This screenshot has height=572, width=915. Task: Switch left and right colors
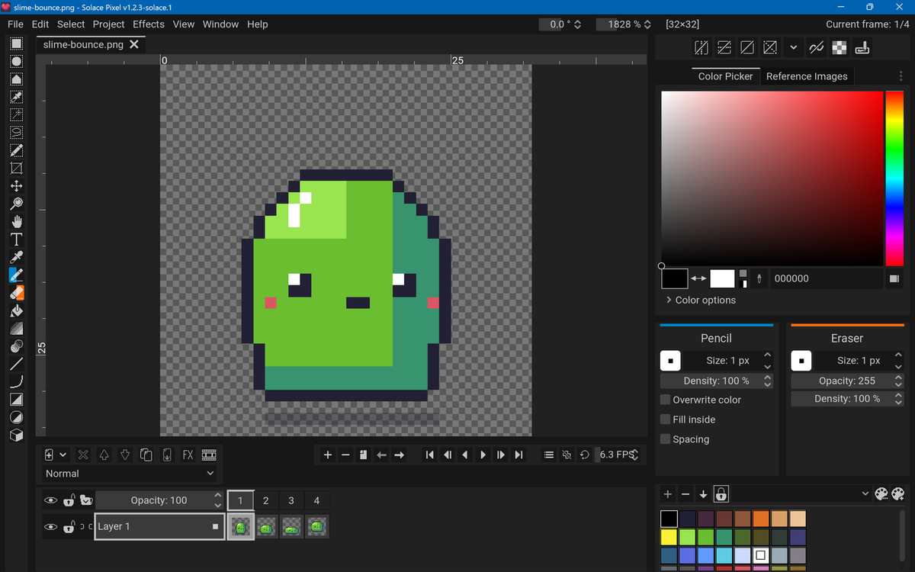698,278
